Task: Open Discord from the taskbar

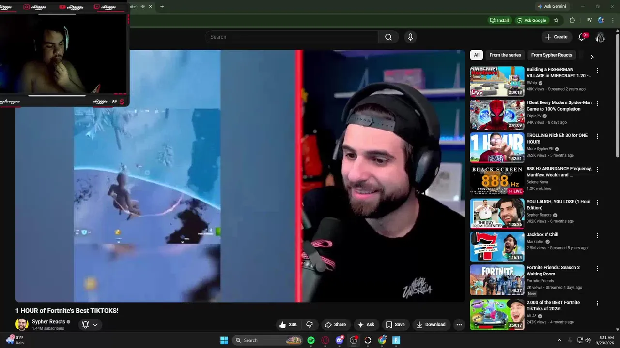Action: pos(340,340)
